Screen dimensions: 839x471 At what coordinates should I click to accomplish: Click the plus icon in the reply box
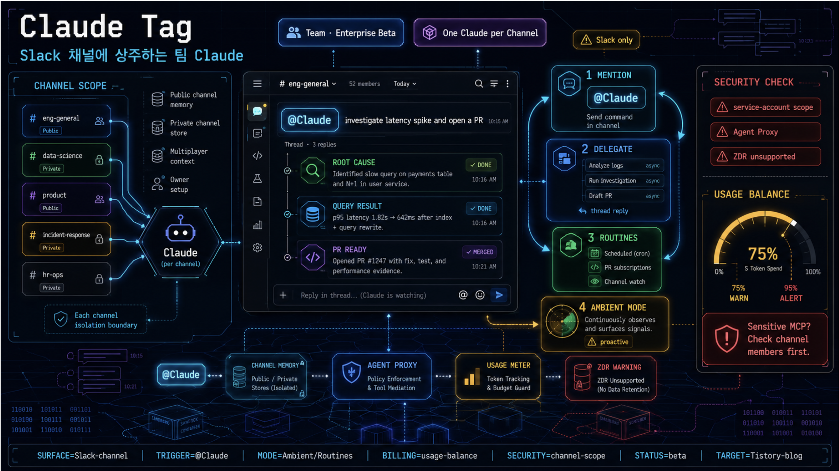(x=283, y=295)
